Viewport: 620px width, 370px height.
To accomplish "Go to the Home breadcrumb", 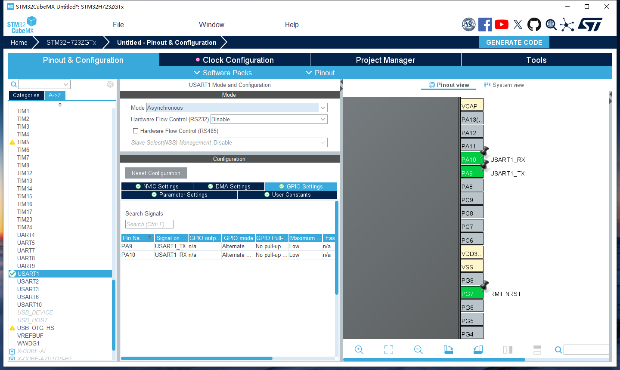I will 19,42.
